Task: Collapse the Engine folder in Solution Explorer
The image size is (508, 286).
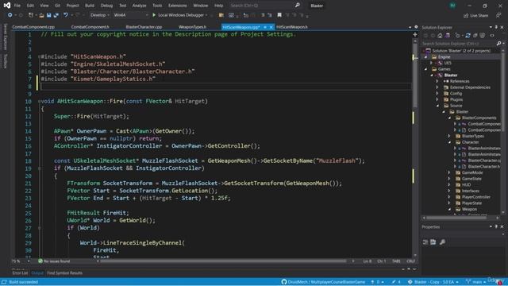Action: [426, 56]
